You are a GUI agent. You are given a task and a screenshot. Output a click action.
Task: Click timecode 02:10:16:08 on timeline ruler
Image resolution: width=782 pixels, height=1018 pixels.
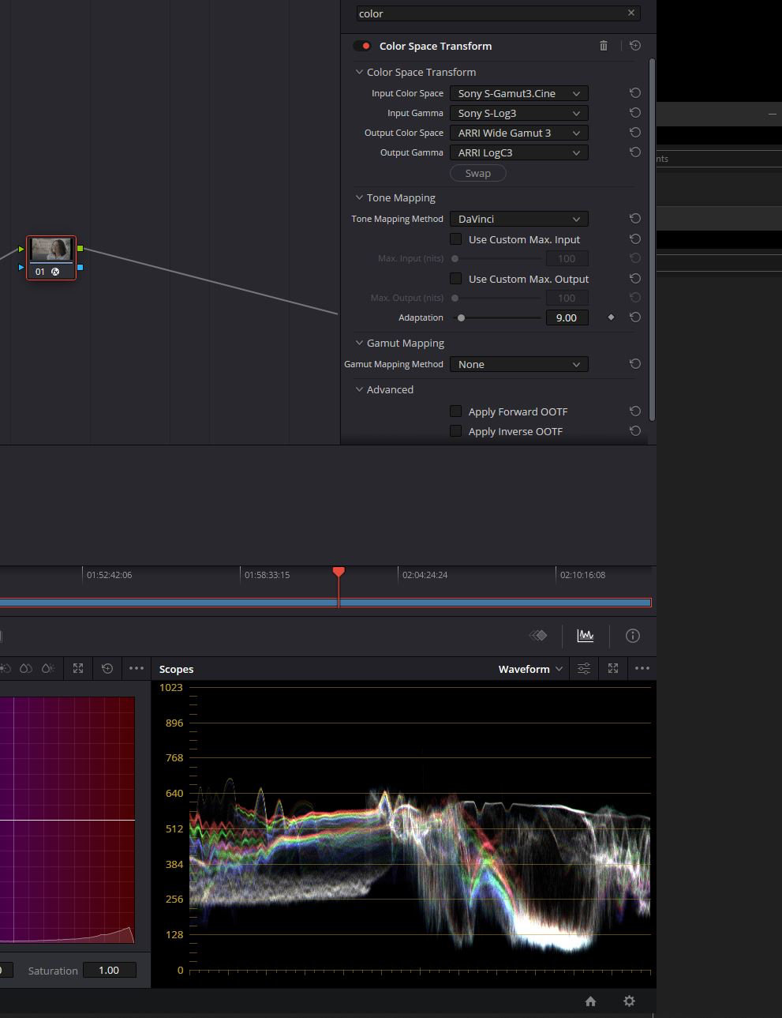583,575
